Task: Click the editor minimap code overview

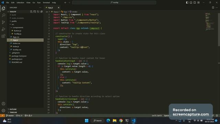Action: (210, 21)
